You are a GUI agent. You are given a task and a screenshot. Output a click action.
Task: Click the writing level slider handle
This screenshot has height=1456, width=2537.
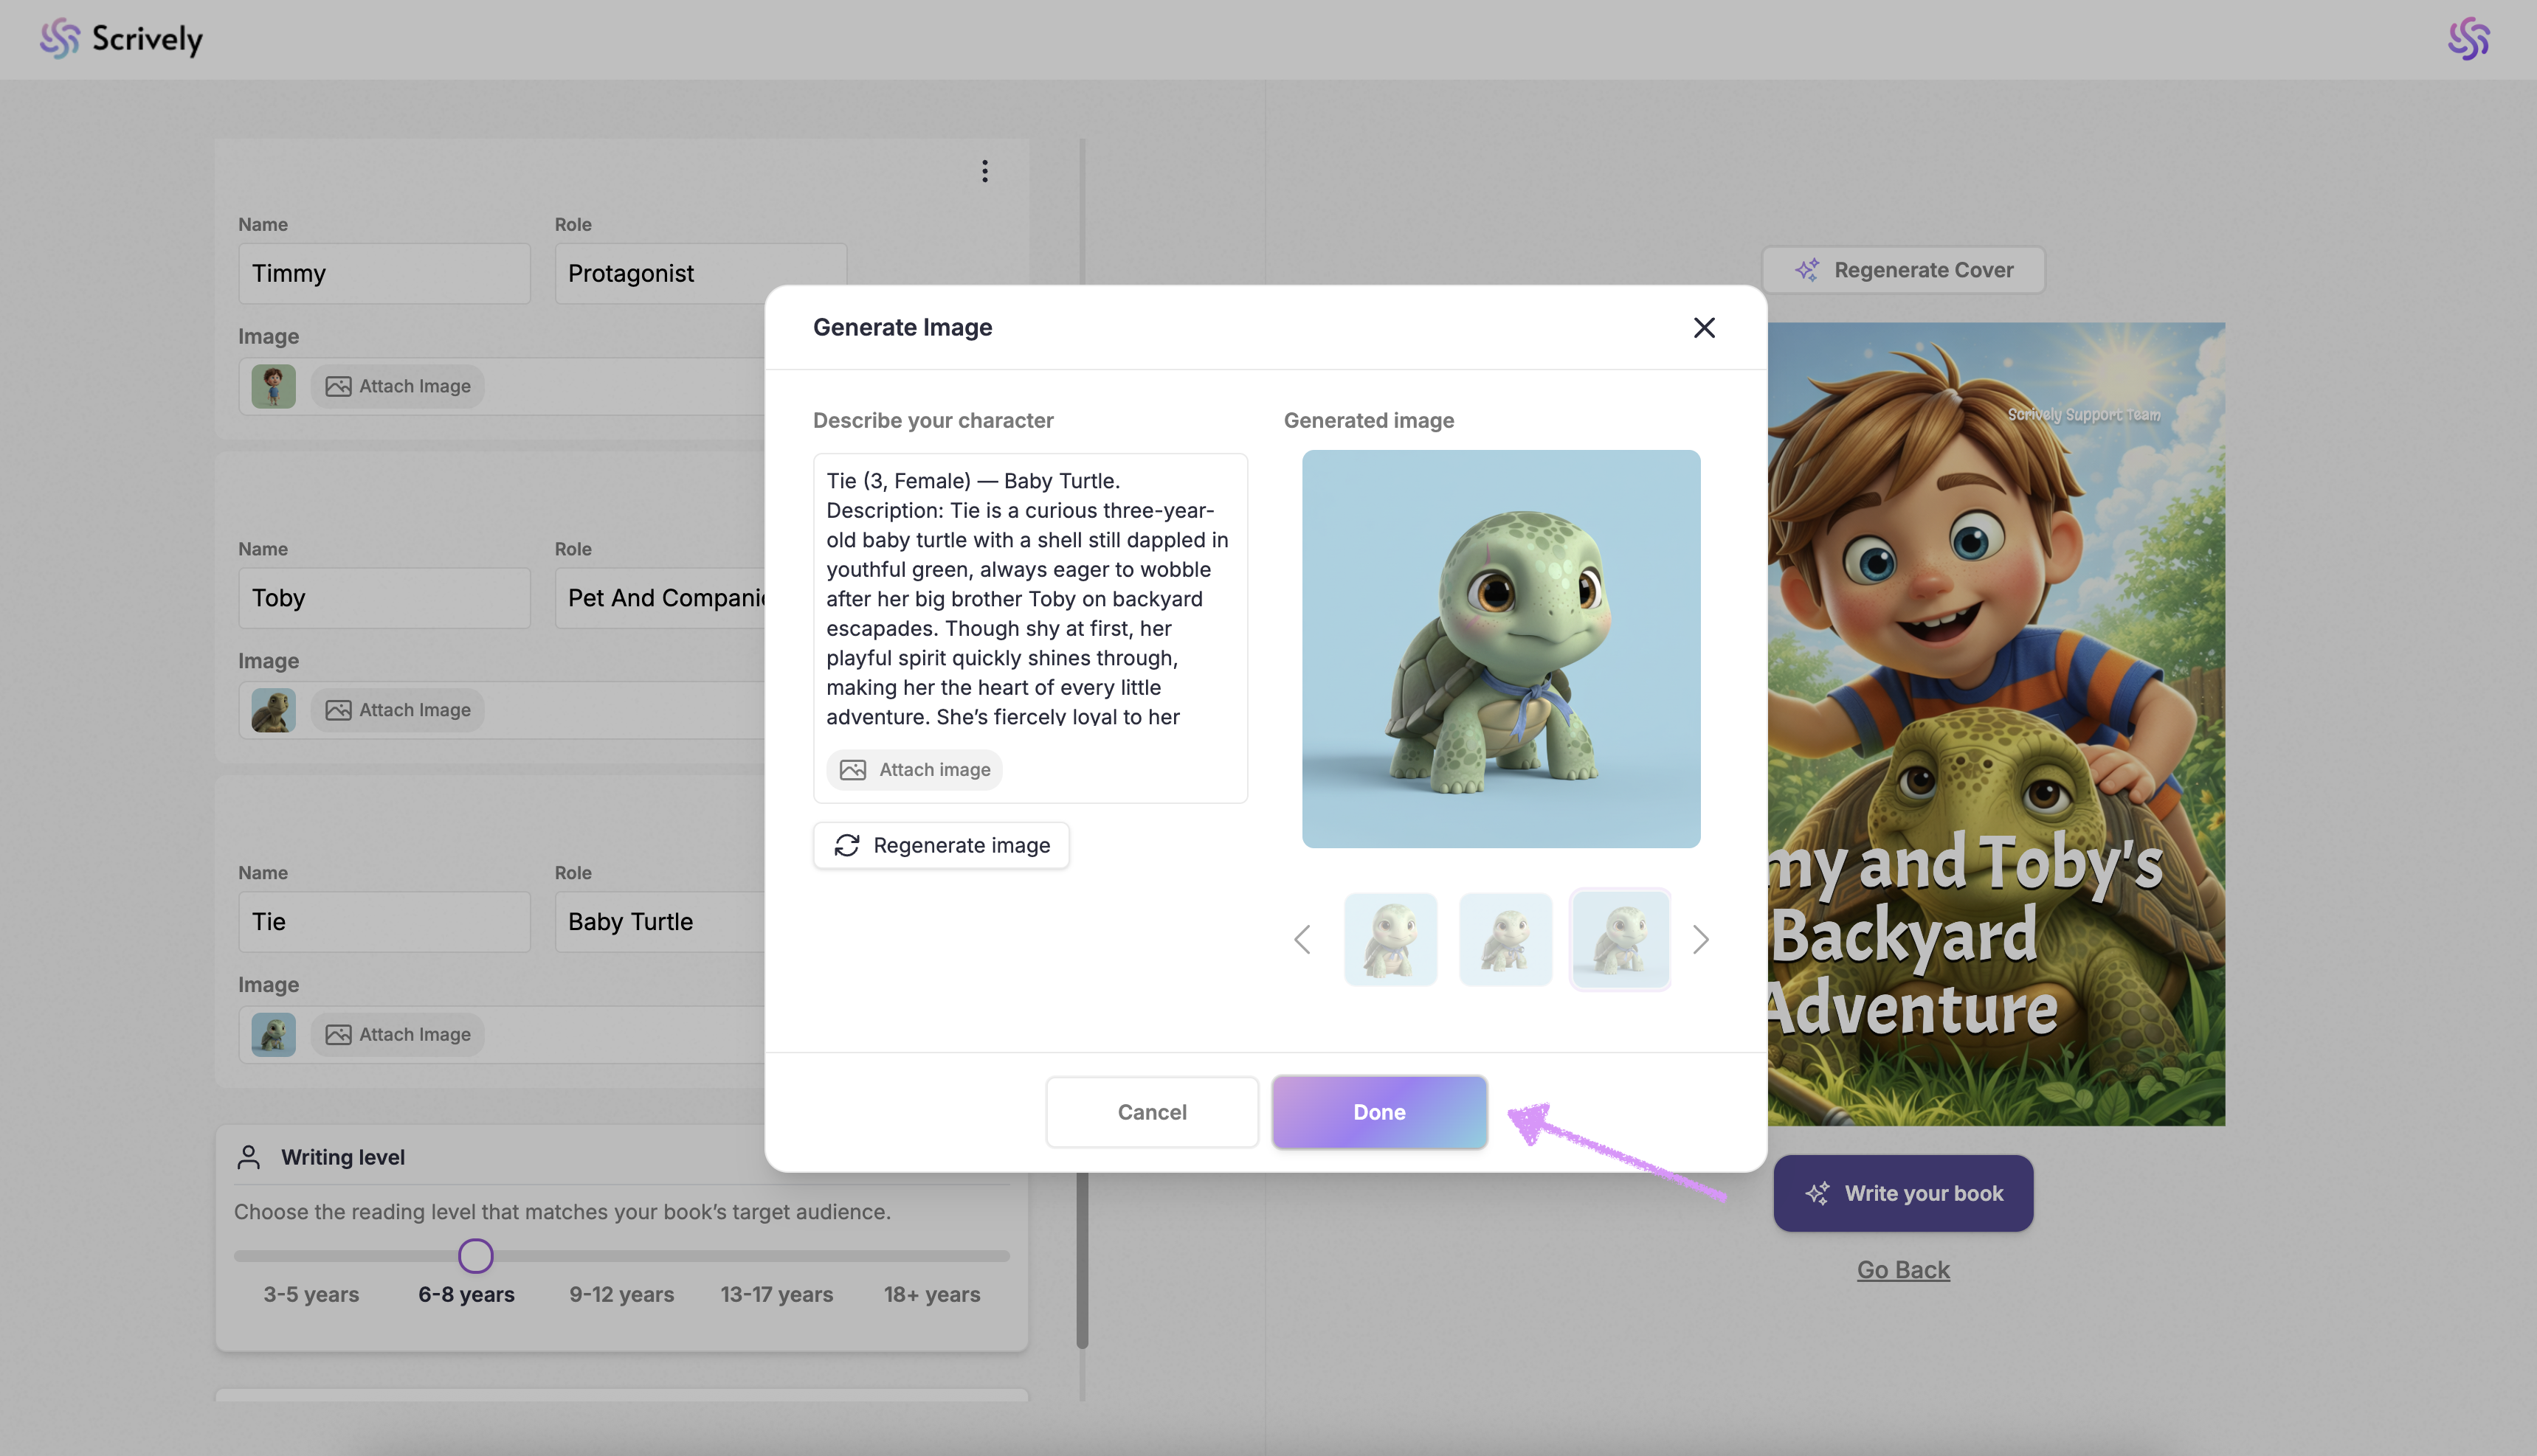tap(475, 1256)
